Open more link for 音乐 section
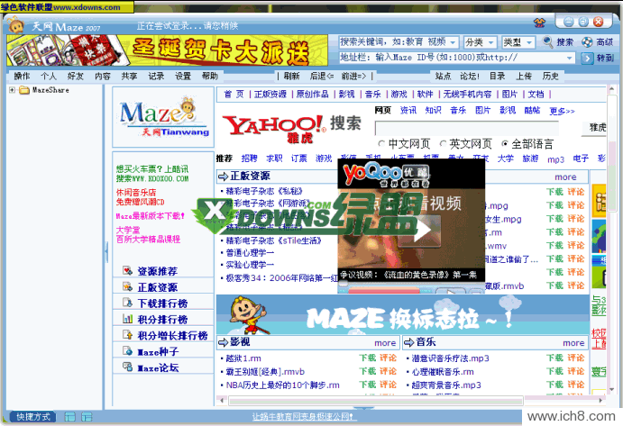Screen dimensions: 623x426 pos(573,342)
